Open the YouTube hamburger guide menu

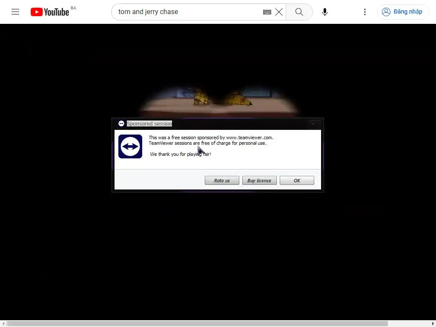[15, 11]
